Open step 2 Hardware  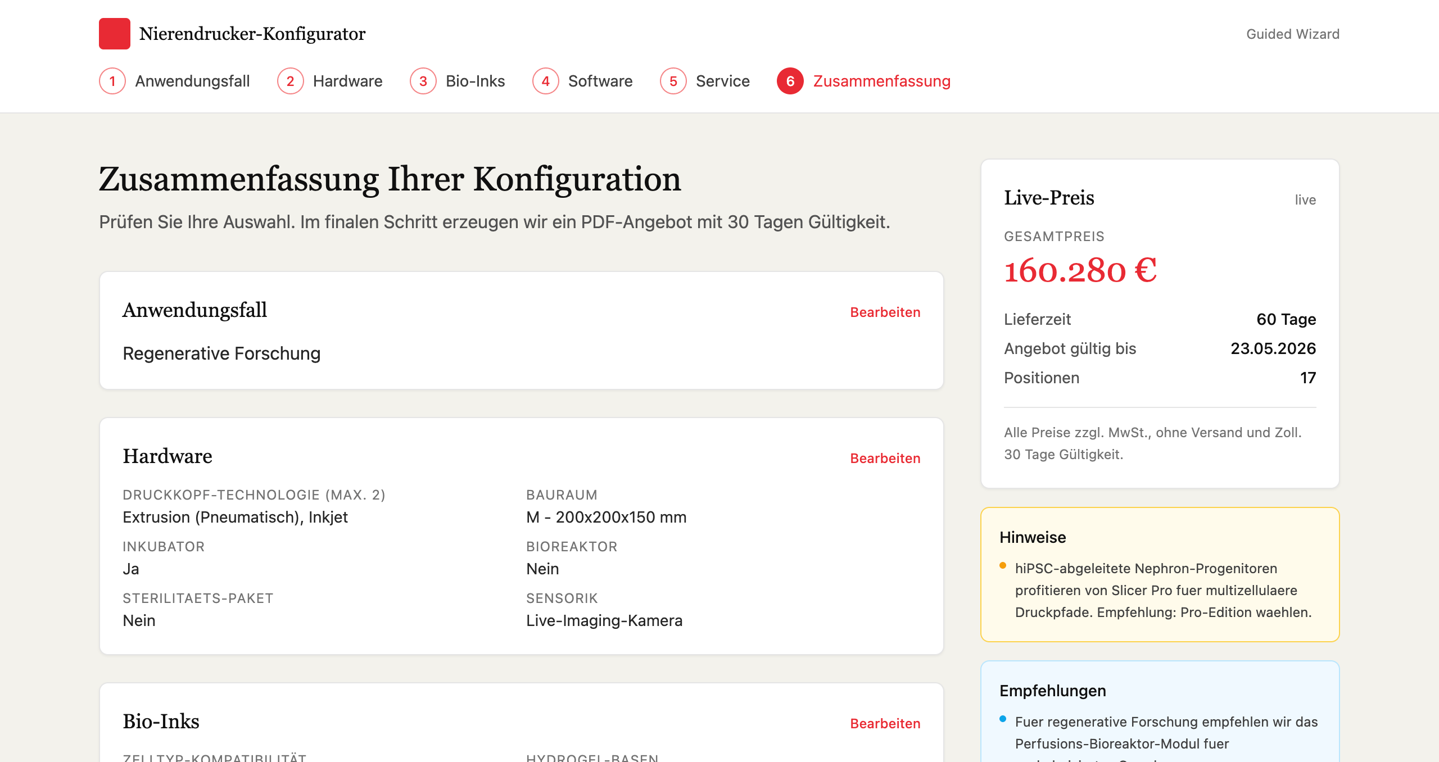point(329,81)
